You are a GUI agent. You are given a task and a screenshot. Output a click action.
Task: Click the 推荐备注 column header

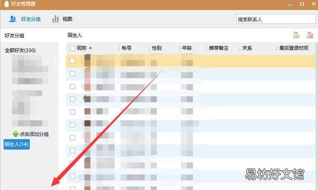click(219, 48)
